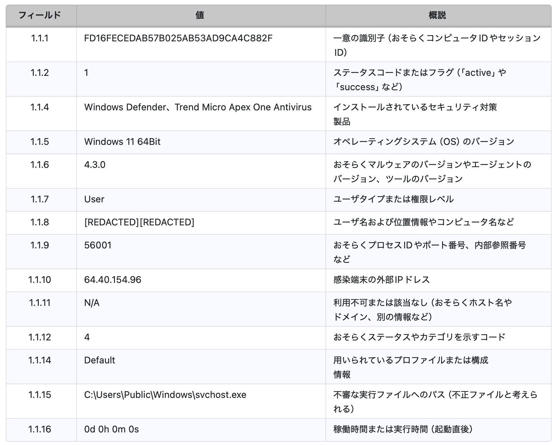Click the オペレーティングシステム description
The image size is (556, 445).
[424, 142]
